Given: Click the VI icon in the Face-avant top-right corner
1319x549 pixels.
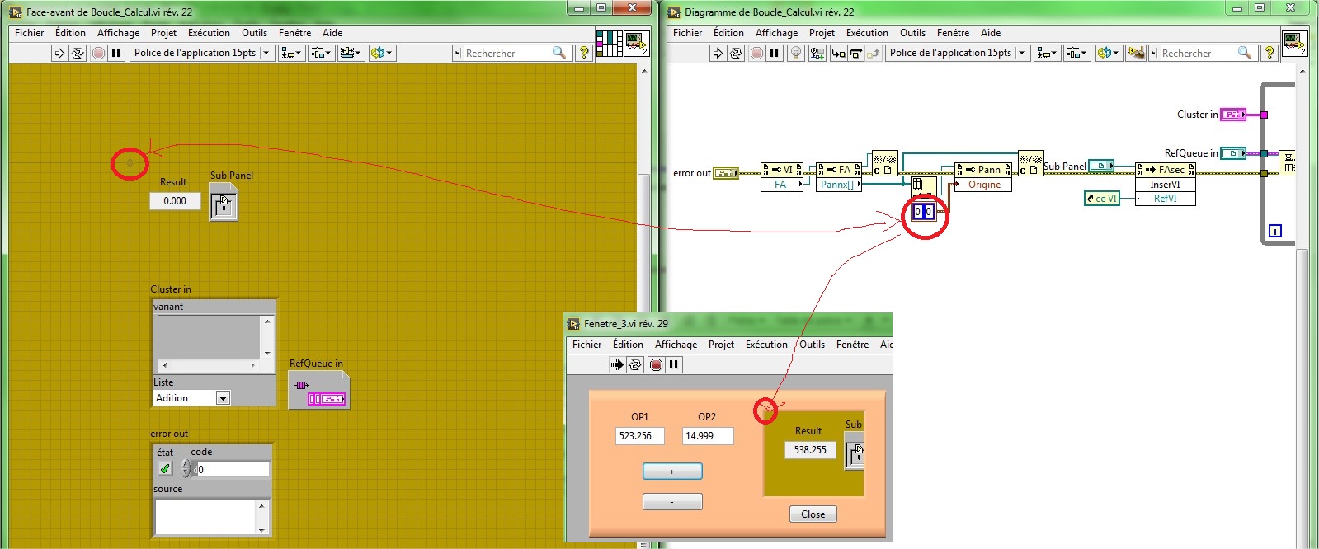Looking at the screenshot, I should pos(637,43).
